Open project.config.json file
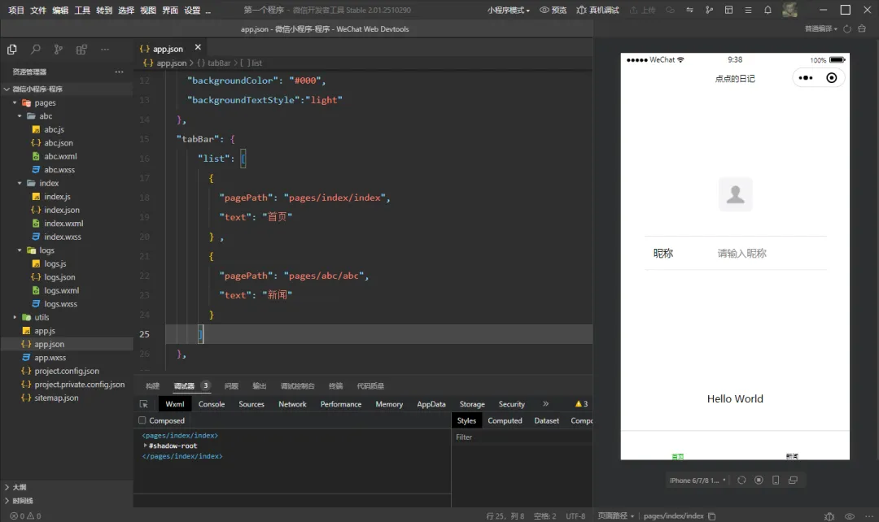The image size is (879, 522). [x=66, y=371]
